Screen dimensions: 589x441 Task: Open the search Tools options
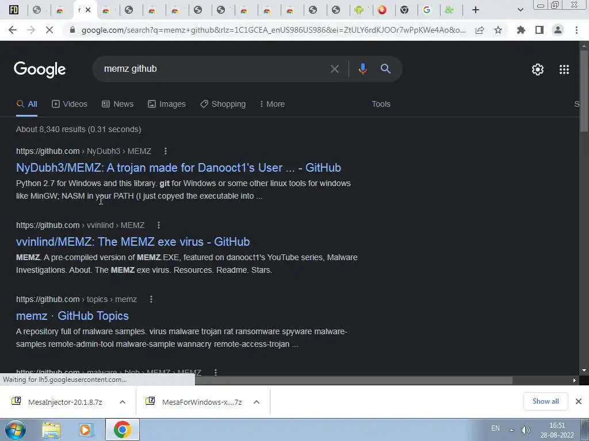381,105
